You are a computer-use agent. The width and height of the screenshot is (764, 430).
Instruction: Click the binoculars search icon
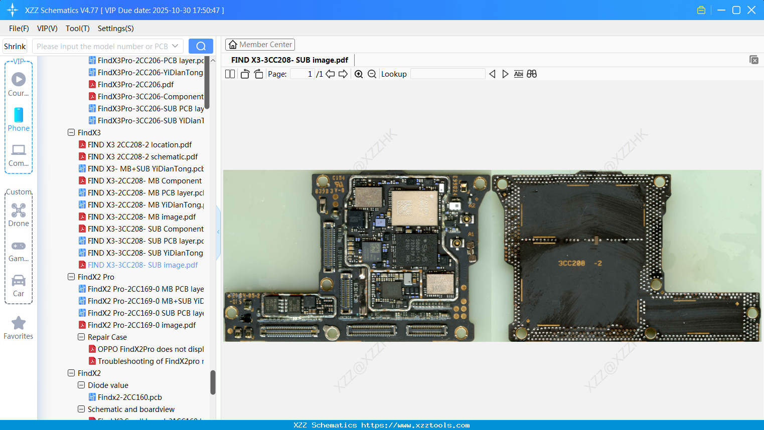(532, 74)
